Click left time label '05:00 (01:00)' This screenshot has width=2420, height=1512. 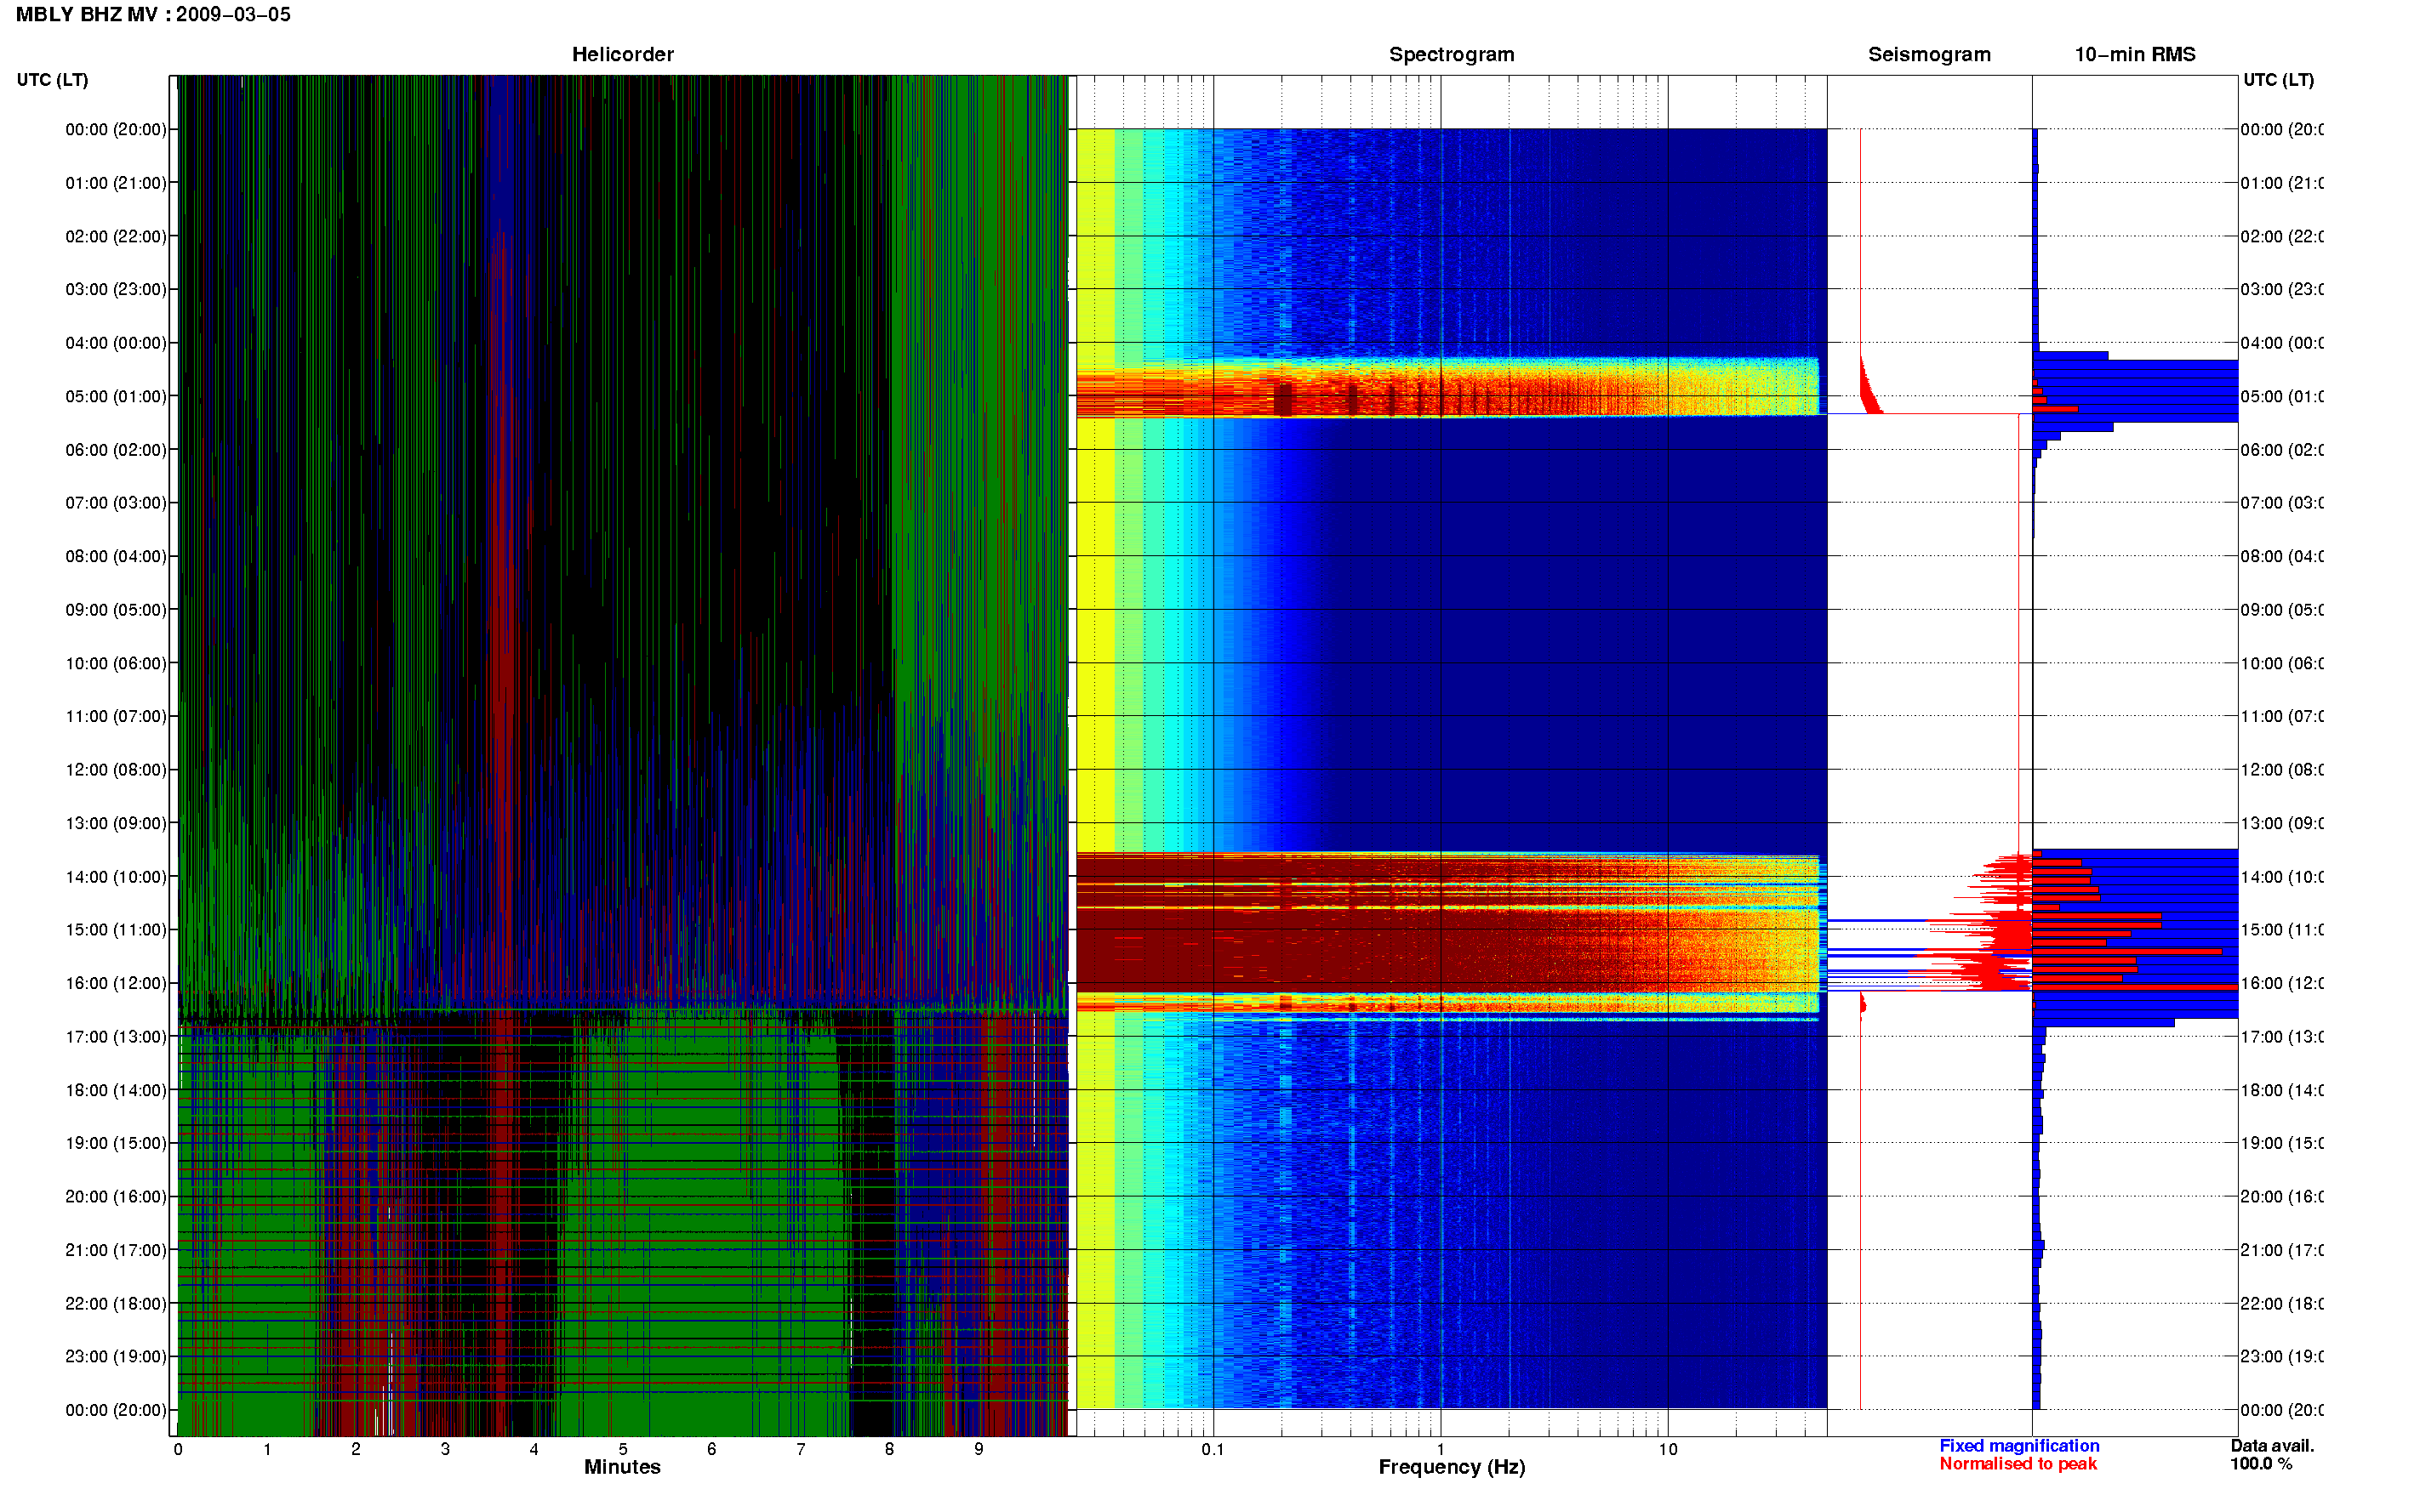(x=116, y=396)
